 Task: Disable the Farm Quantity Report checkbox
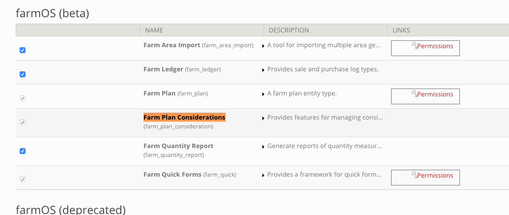click(23, 151)
